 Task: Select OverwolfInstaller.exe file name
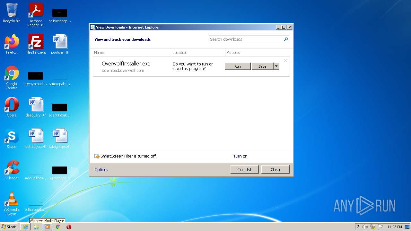pos(126,64)
